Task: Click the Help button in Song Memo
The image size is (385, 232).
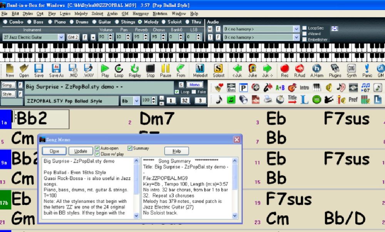Action: coord(177,151)
